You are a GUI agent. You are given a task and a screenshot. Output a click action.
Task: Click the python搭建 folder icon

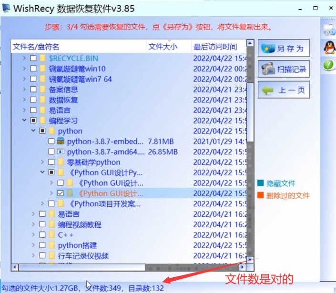click(51, 245)
